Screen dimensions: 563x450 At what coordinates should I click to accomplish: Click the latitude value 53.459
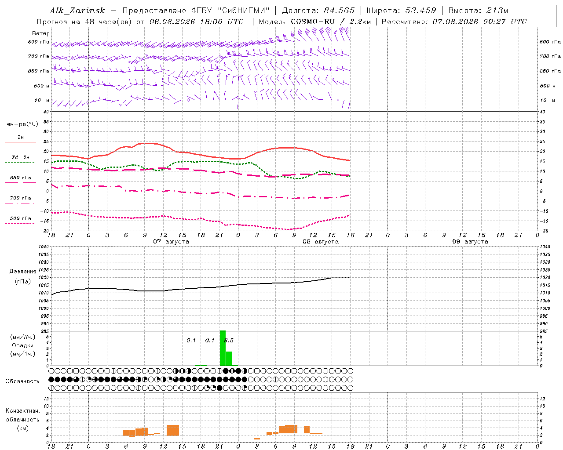pyautogui.click(x=420, y=11)
